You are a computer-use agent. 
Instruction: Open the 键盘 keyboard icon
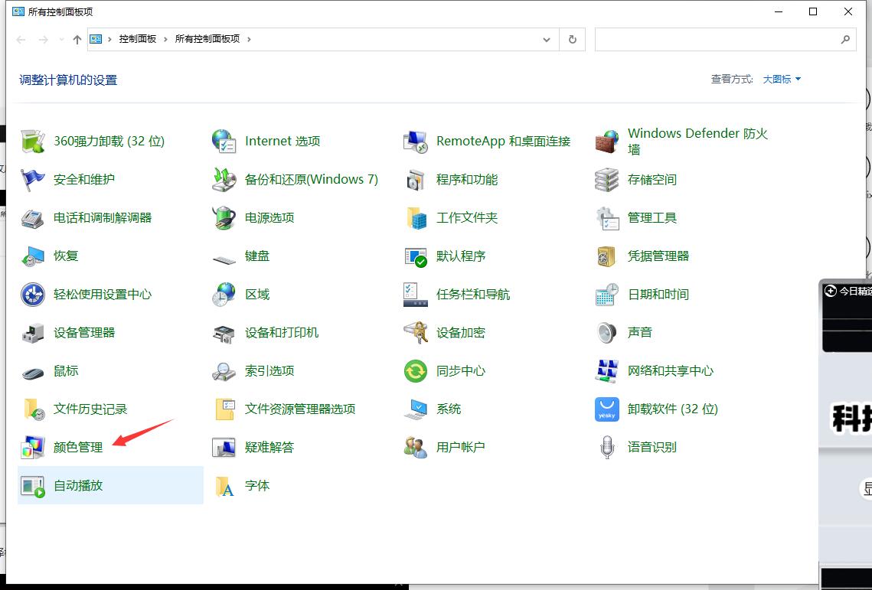[224, 259]
